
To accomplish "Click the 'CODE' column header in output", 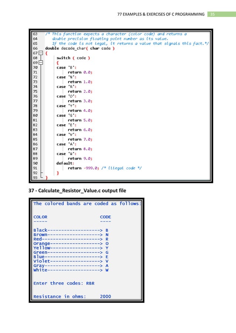I will pyautogui.click(x=105, y=217).
